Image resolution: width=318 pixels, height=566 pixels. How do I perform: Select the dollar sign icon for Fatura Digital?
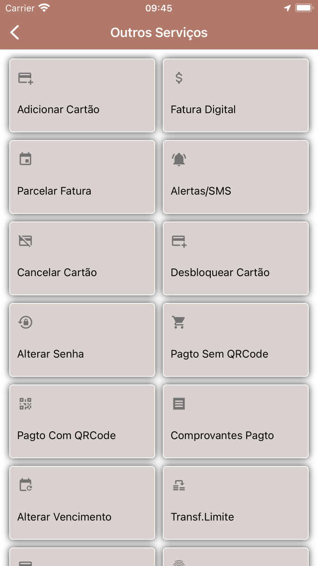click(x=178, y=77)
